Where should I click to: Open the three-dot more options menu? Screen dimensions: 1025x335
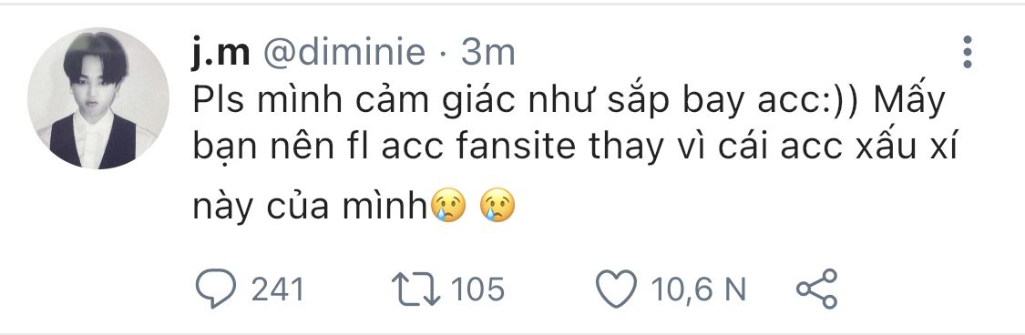click(968, 52)
